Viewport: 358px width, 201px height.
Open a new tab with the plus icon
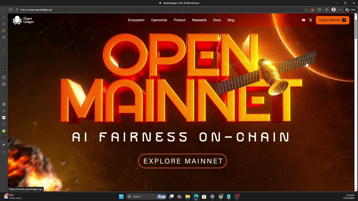point(4,152)
